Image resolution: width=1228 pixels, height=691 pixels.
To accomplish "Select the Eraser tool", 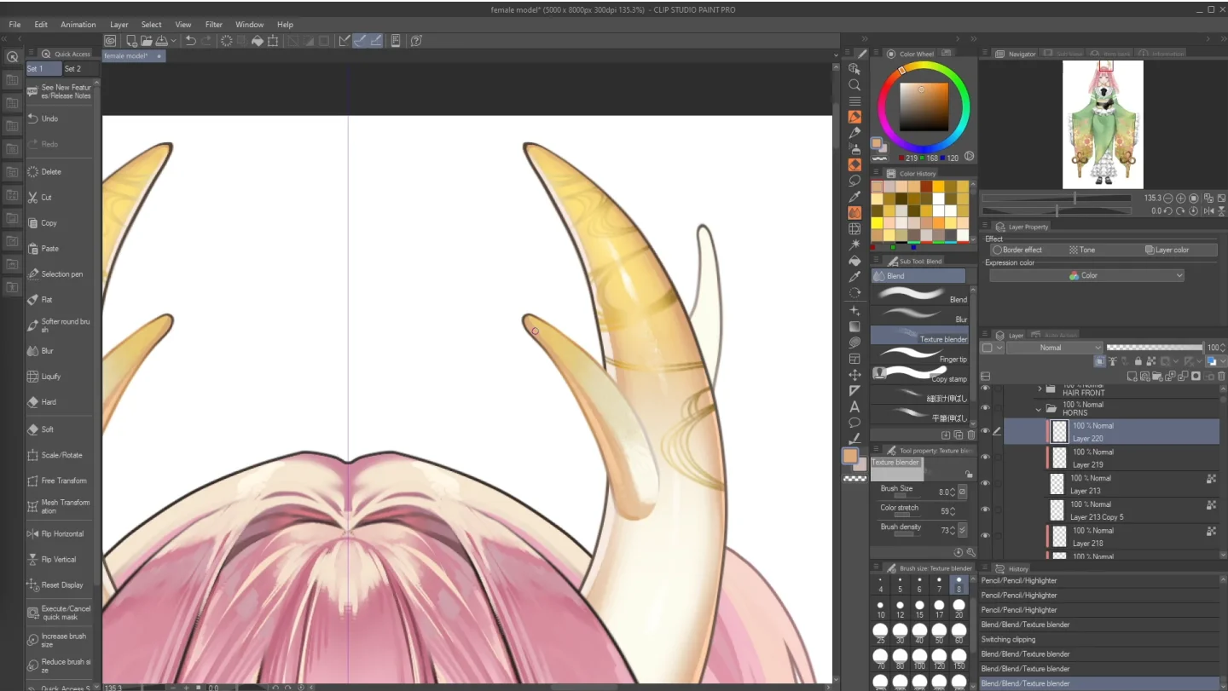I will 854,165.
